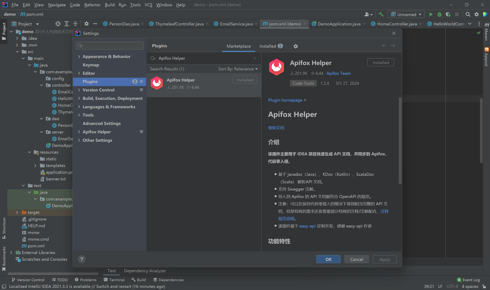Expand the Tools settings section
The width and height of the screenshot is (490, 290).
[79, 115]
